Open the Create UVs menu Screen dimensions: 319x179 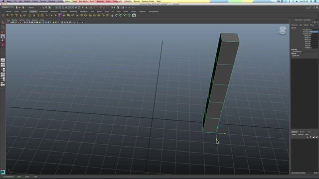(118, 1)
